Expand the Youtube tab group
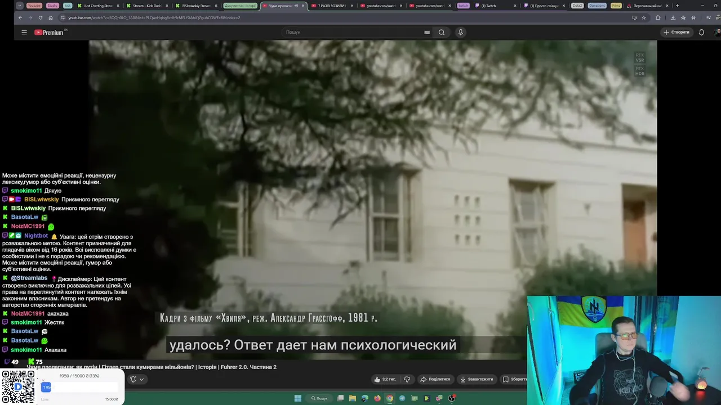The height and width of the screenshot is (405, 721). pos(34,6)
